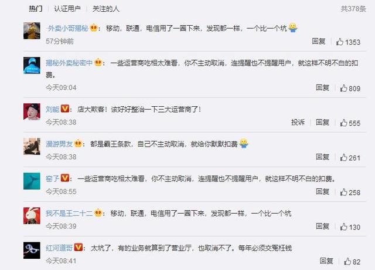Screen dimensions: 375x270
Task: Like 红河道哥's comment with 82 likes
Action: pyautogui.click(x=347, y=261)
